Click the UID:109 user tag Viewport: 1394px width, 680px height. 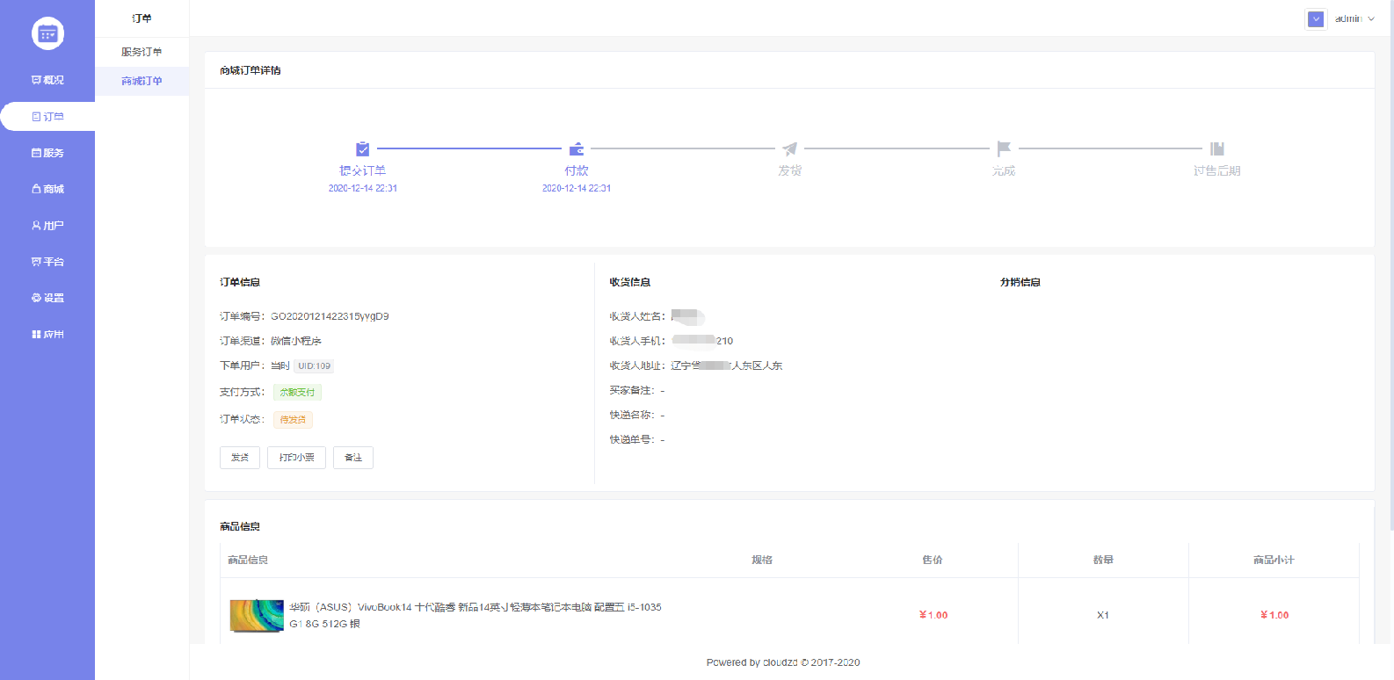[314, 366]
